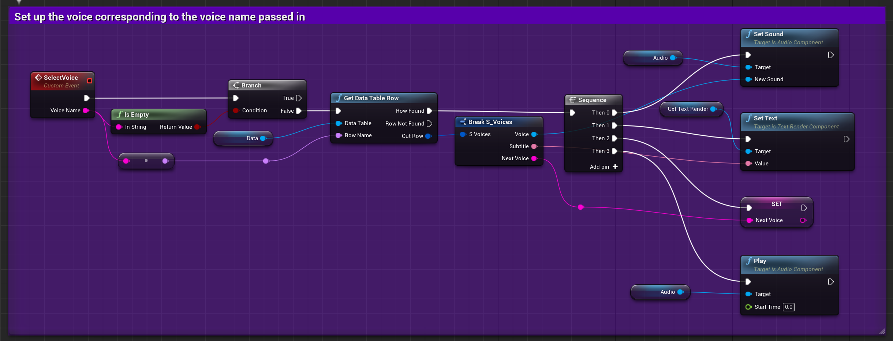The image size is (893, 341).
Task: Click the Then 3 output pin
Action: (614, 151)
